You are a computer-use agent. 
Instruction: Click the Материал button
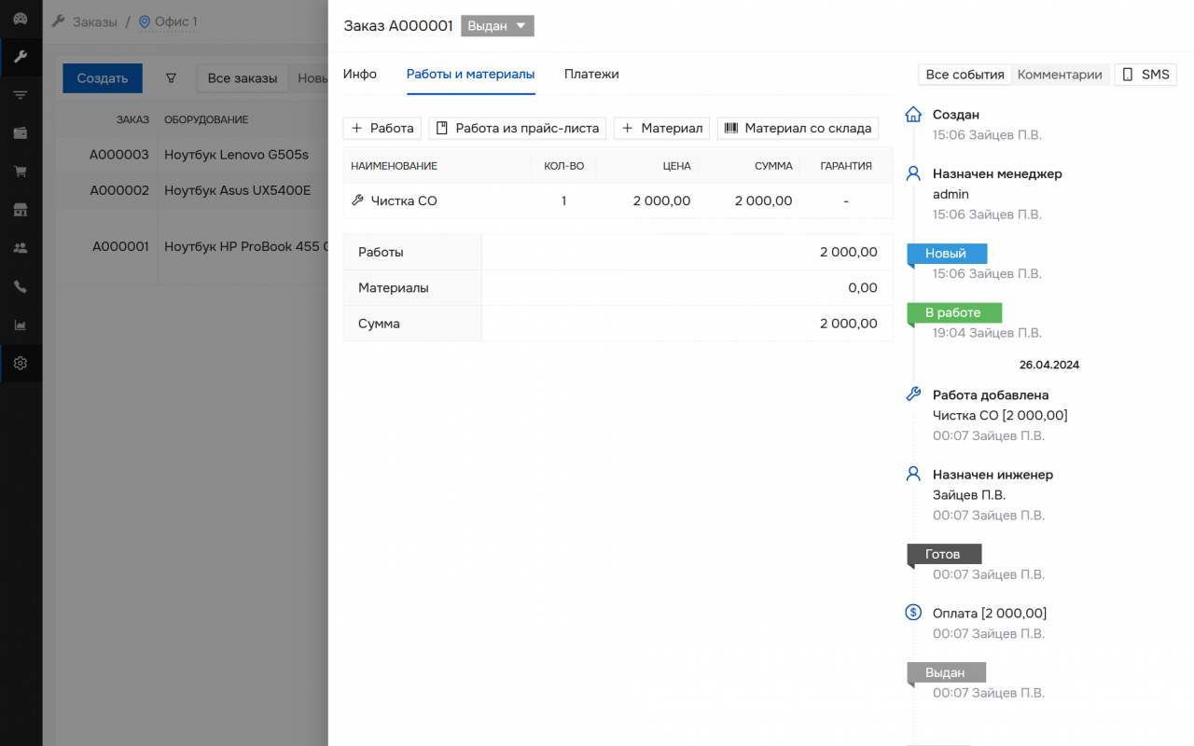point(662,128)
